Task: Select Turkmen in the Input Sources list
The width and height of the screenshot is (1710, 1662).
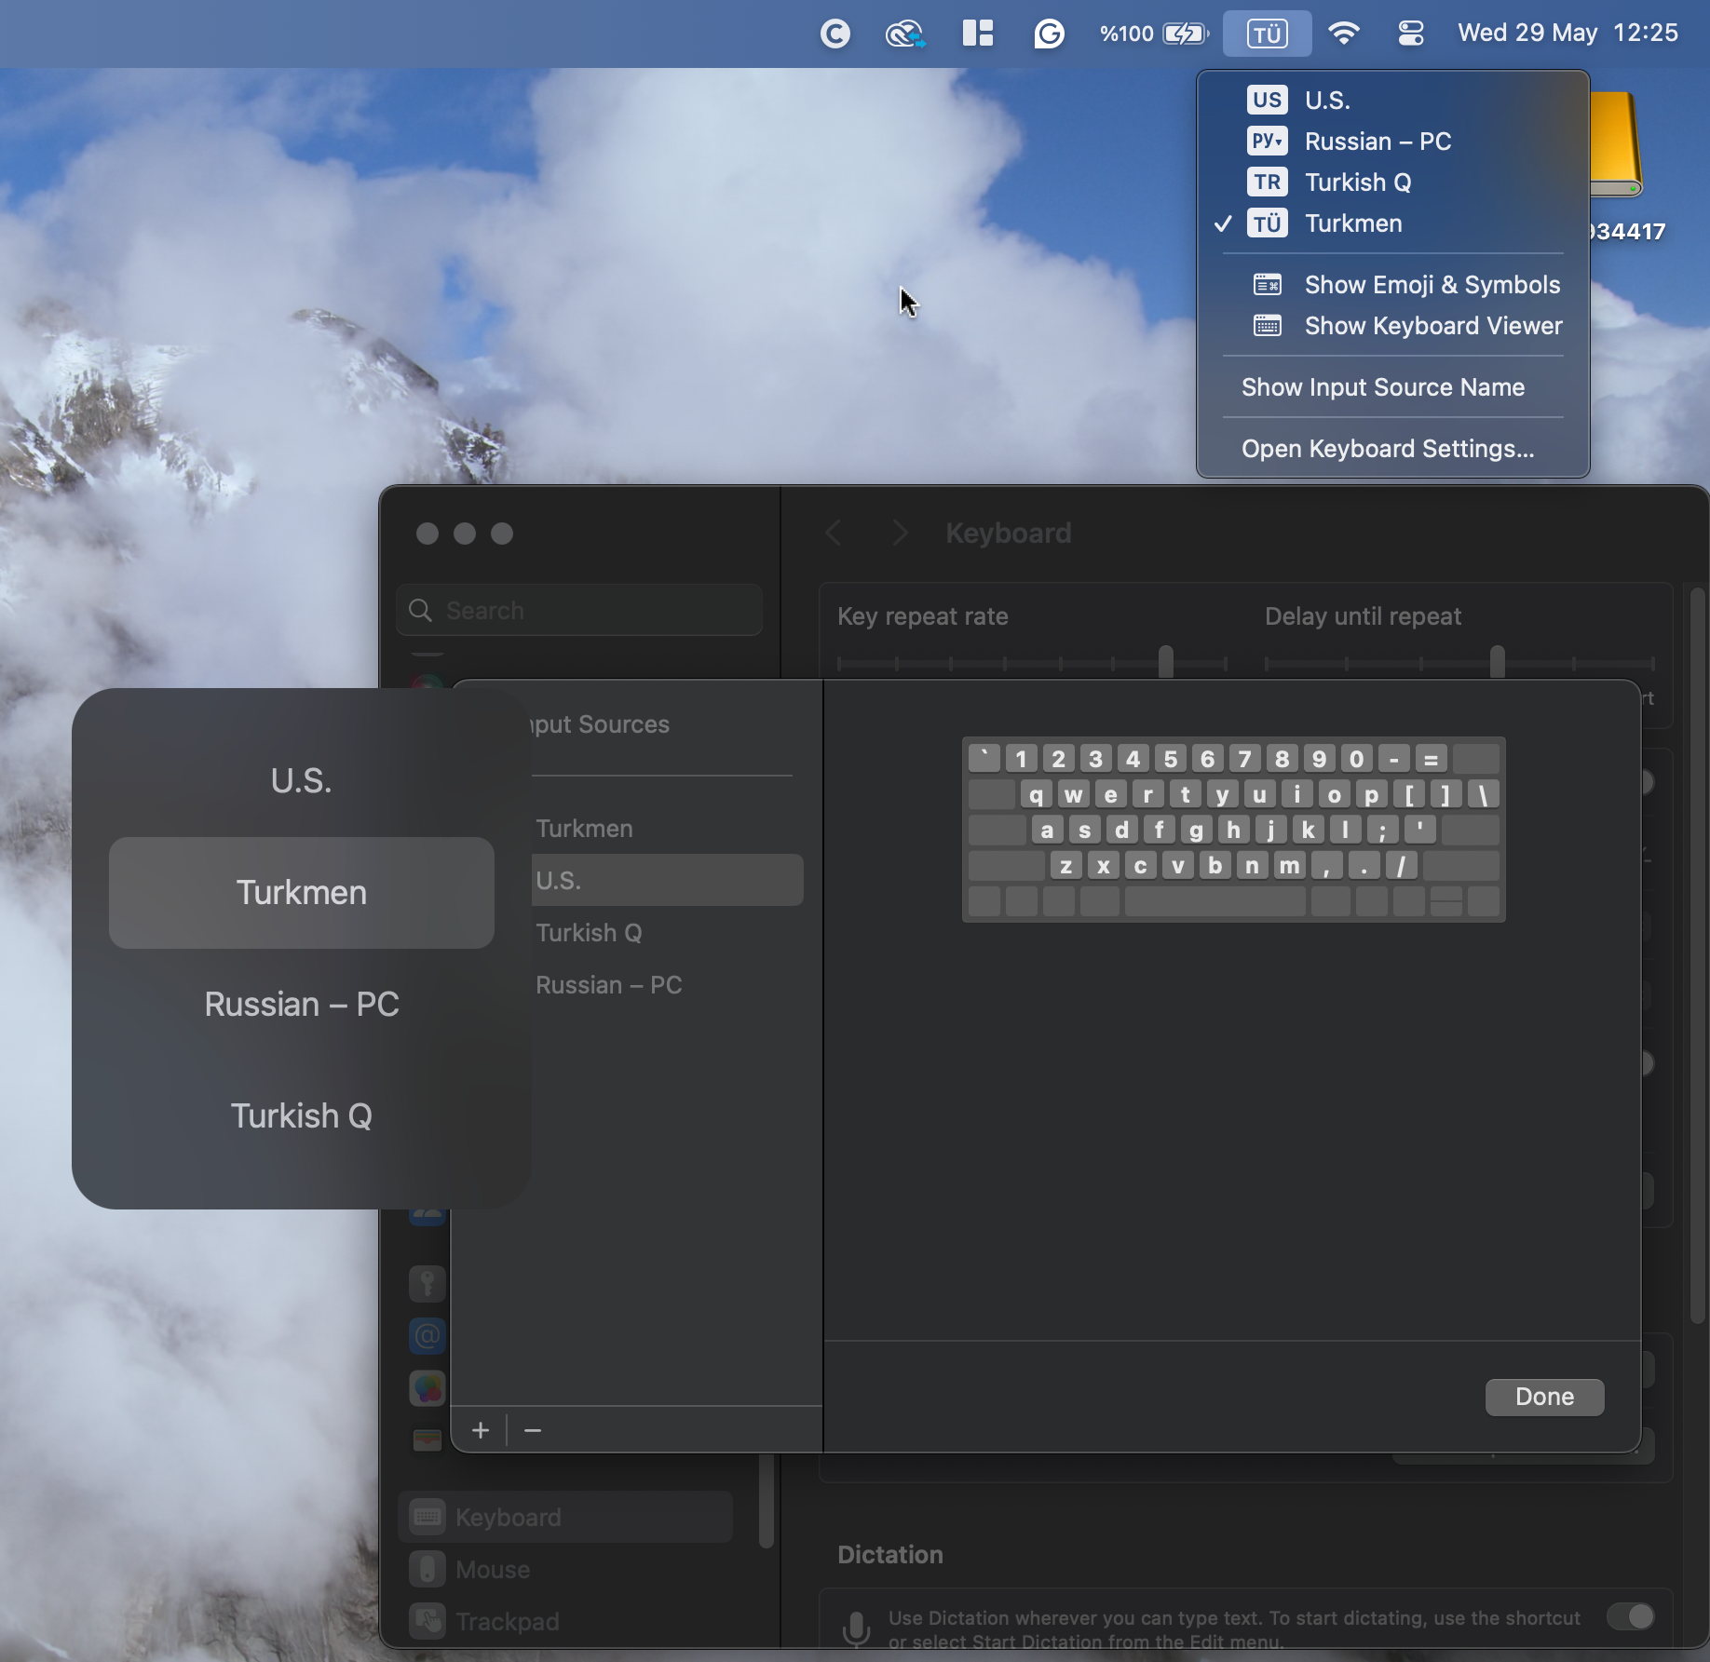Action: tap(668, 829)
